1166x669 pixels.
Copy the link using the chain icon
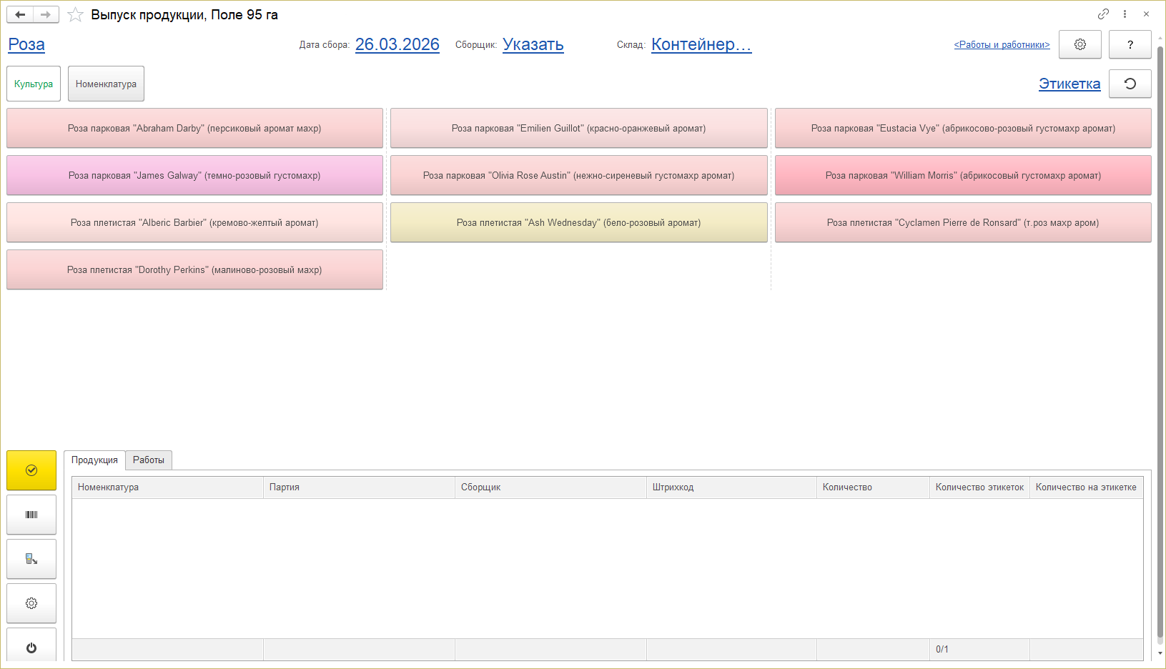point(1104,14)
